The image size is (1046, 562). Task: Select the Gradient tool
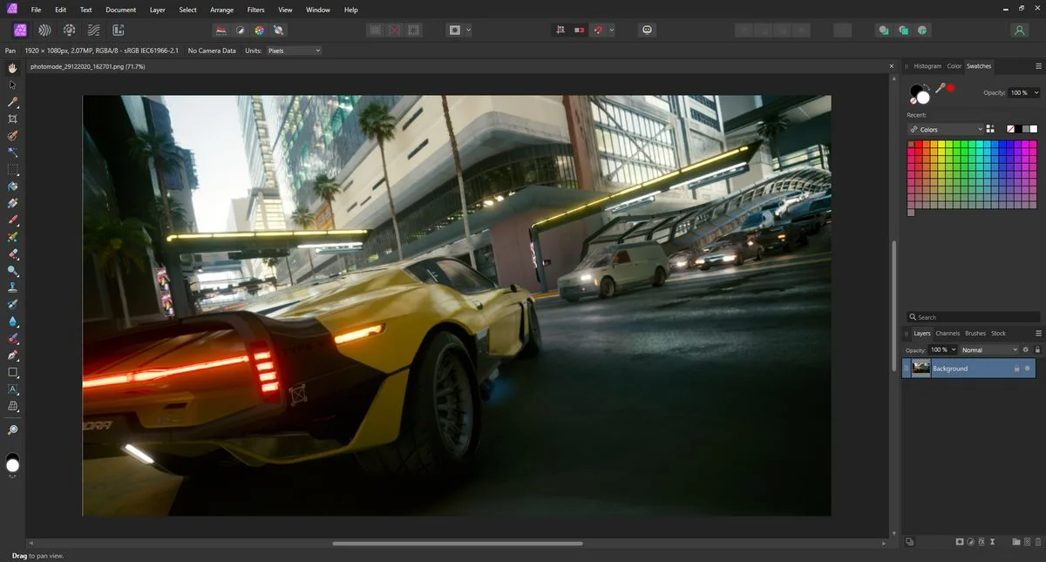pyautogui.click(x=12, y=203)
